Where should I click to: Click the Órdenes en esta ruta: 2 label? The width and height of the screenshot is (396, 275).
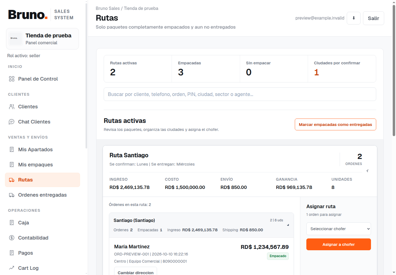pyautogui.click(x=130, y=205)
